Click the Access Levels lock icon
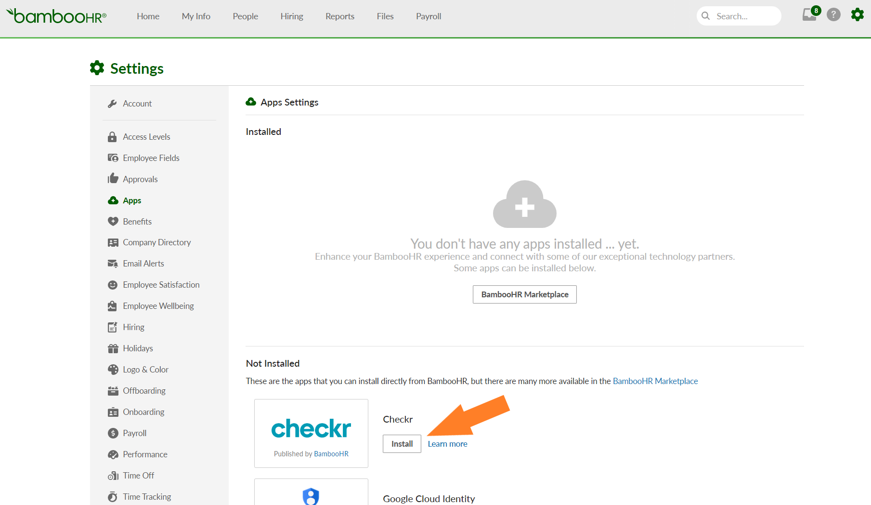This screenshot has width=871, height=505. click(113, 137)
